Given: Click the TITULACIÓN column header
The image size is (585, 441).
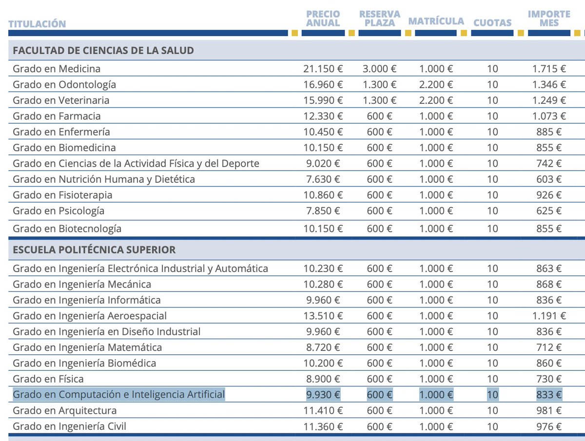Looking at the screenshot, I should pyautogui.click(x=37, y=23).
